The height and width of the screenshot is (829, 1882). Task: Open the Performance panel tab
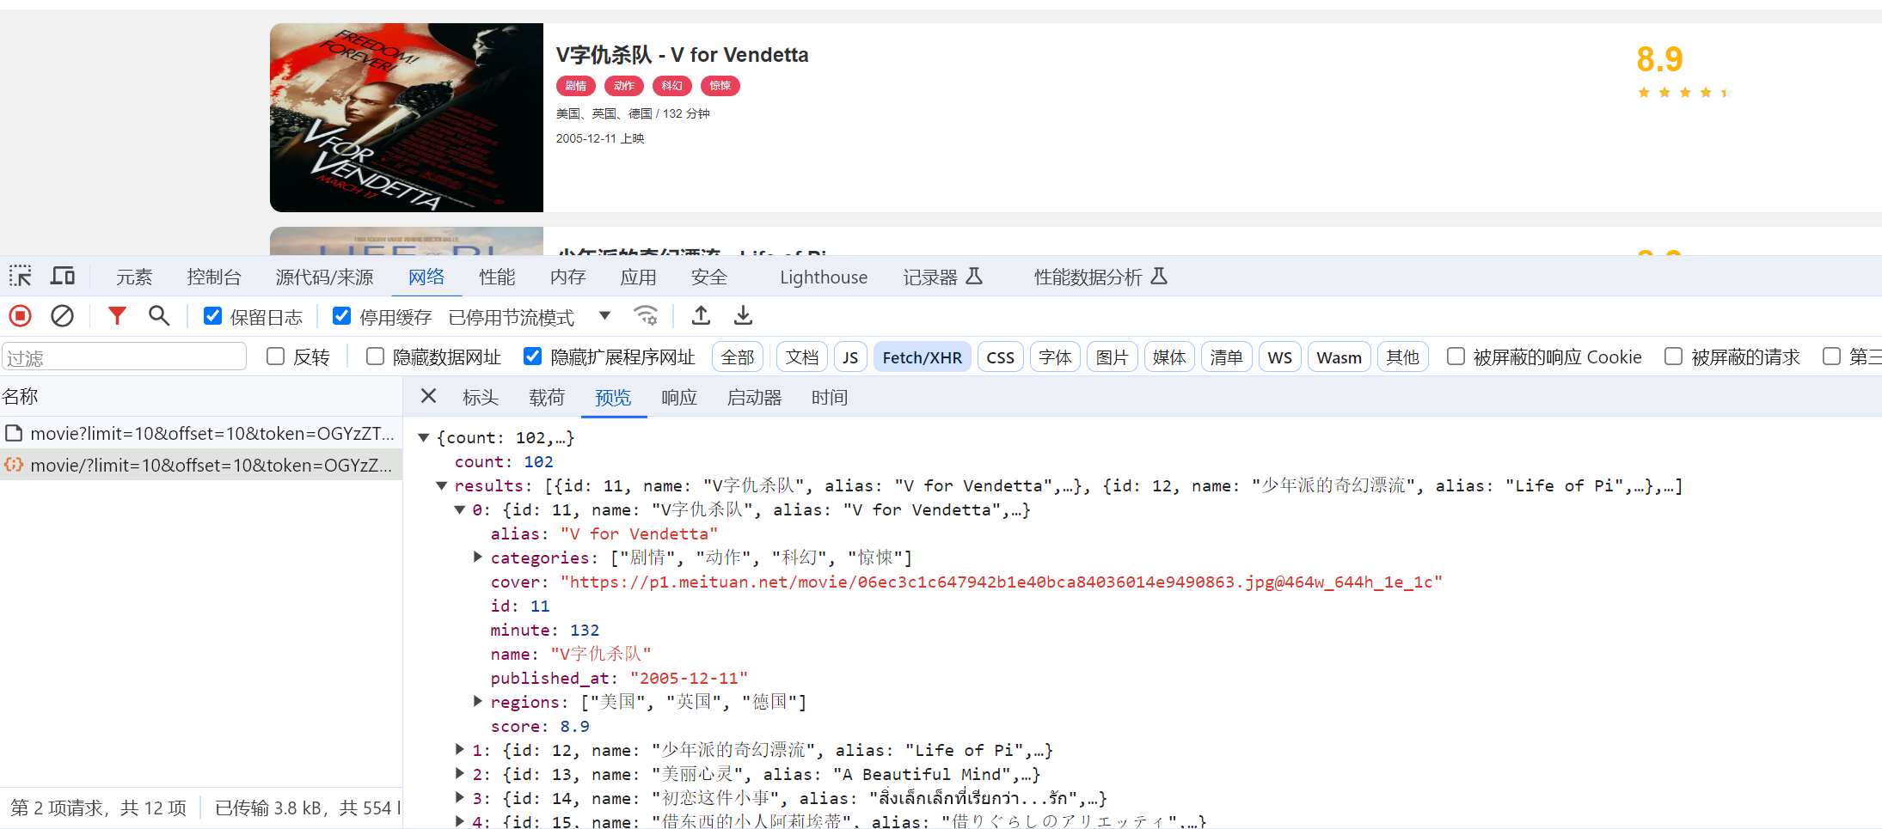tap(497, 277)
